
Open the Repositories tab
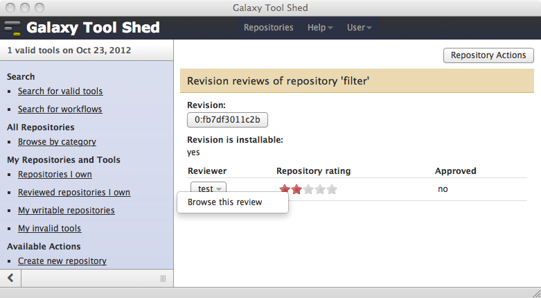click(269, 28)
